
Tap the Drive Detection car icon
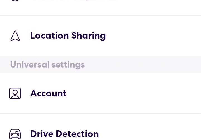[15, 134]
